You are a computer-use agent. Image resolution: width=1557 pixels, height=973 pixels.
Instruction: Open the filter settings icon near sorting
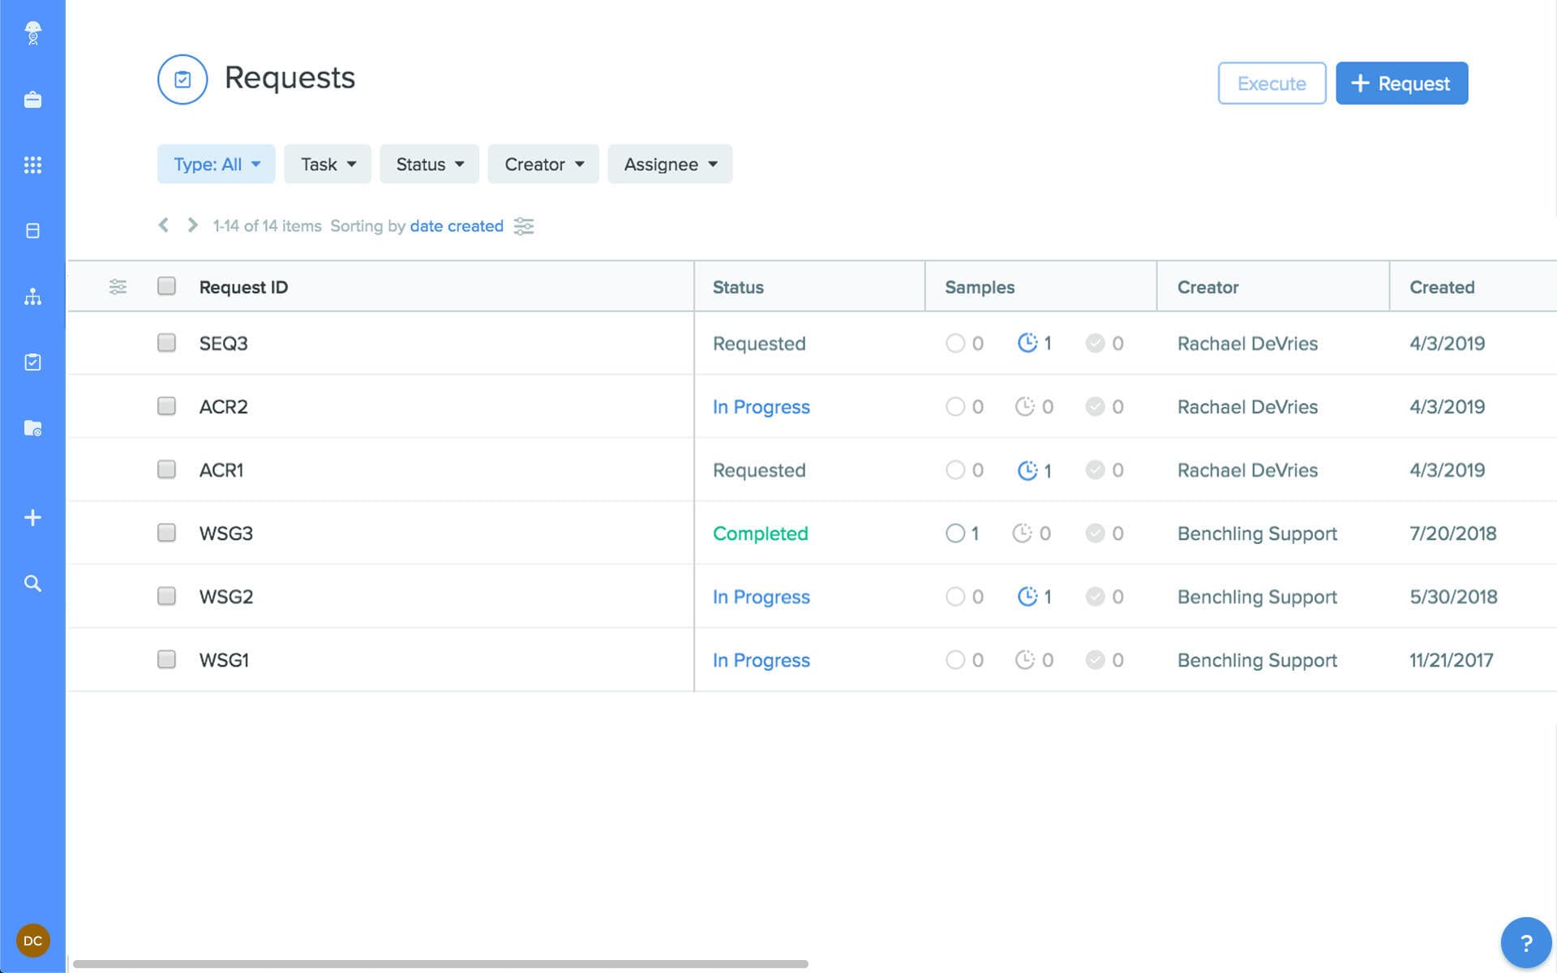[x=523, y=226]
